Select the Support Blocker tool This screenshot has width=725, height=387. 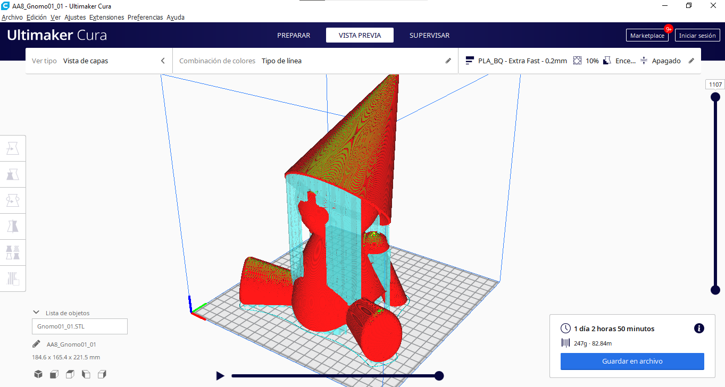pyautogui.click(x=13, y=277)
